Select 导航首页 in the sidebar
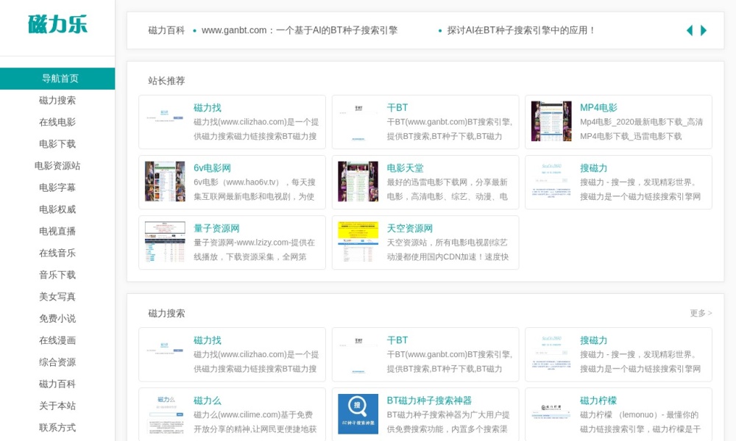This screenshot has height=441, width=736. [x=57, y=77]
